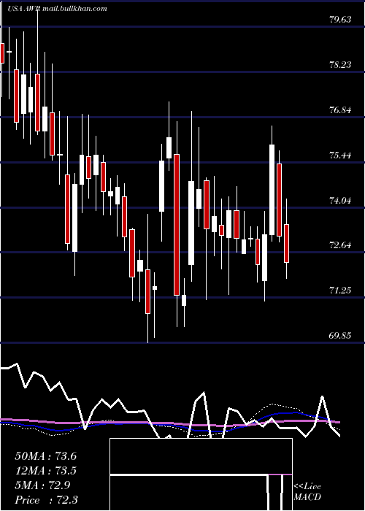
Task: Click the 78.23 price axis label
Action: click(340, 65)
